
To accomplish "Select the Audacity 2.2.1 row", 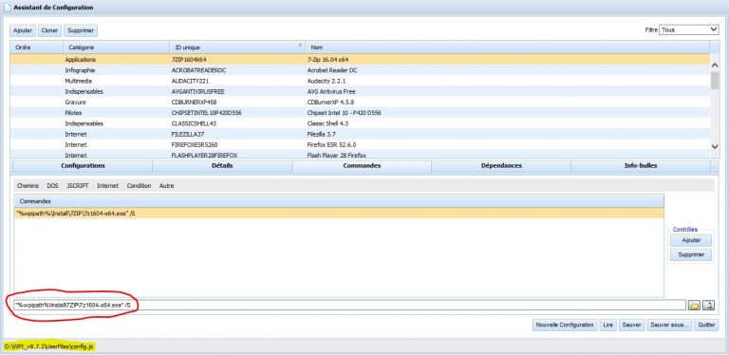I will click(x=360, y=81).
